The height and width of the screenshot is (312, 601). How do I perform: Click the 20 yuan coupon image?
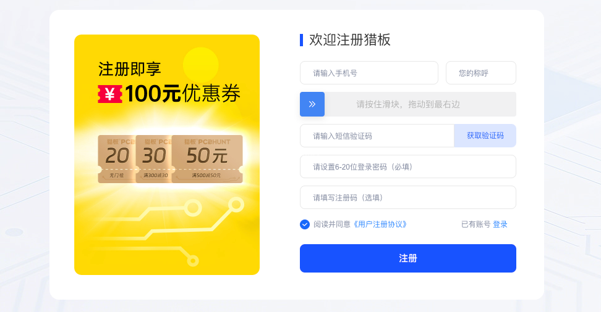point(116,158)
